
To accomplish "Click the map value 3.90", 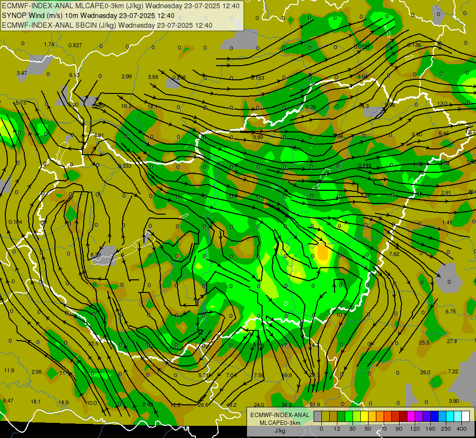I will 454,401.
